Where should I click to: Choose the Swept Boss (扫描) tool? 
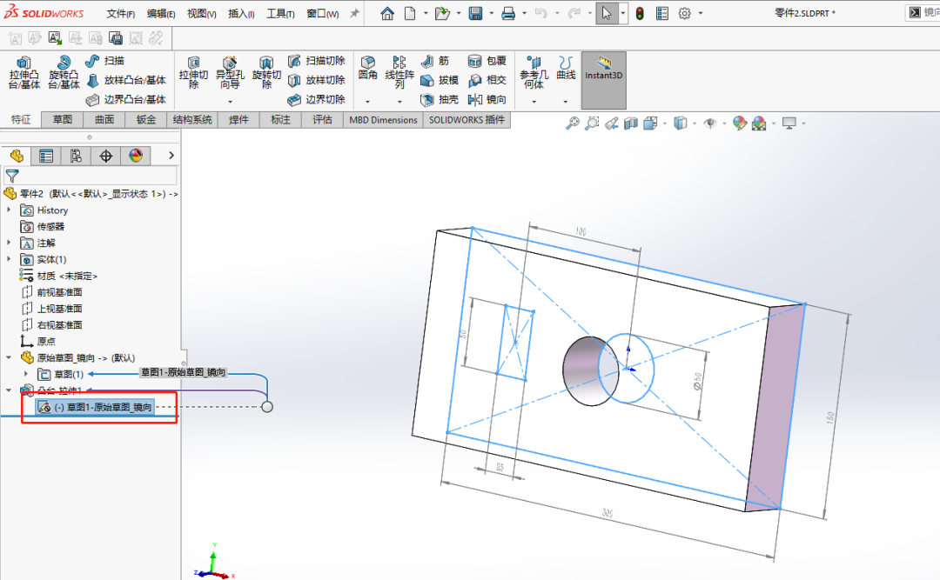(105, 61)
